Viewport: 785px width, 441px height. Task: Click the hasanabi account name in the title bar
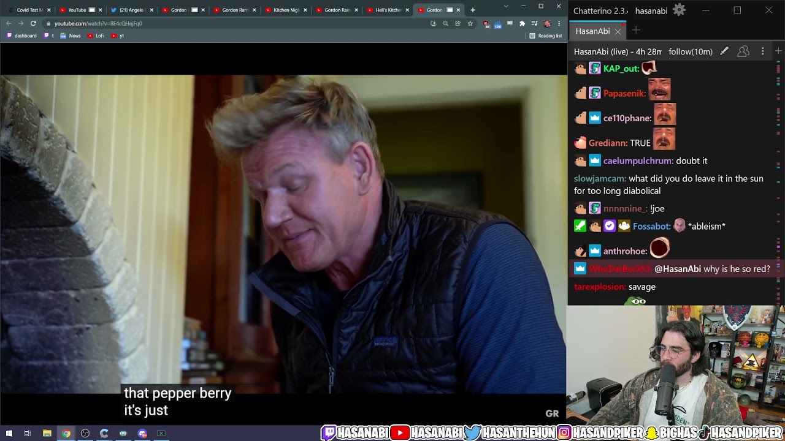point(651,11)
